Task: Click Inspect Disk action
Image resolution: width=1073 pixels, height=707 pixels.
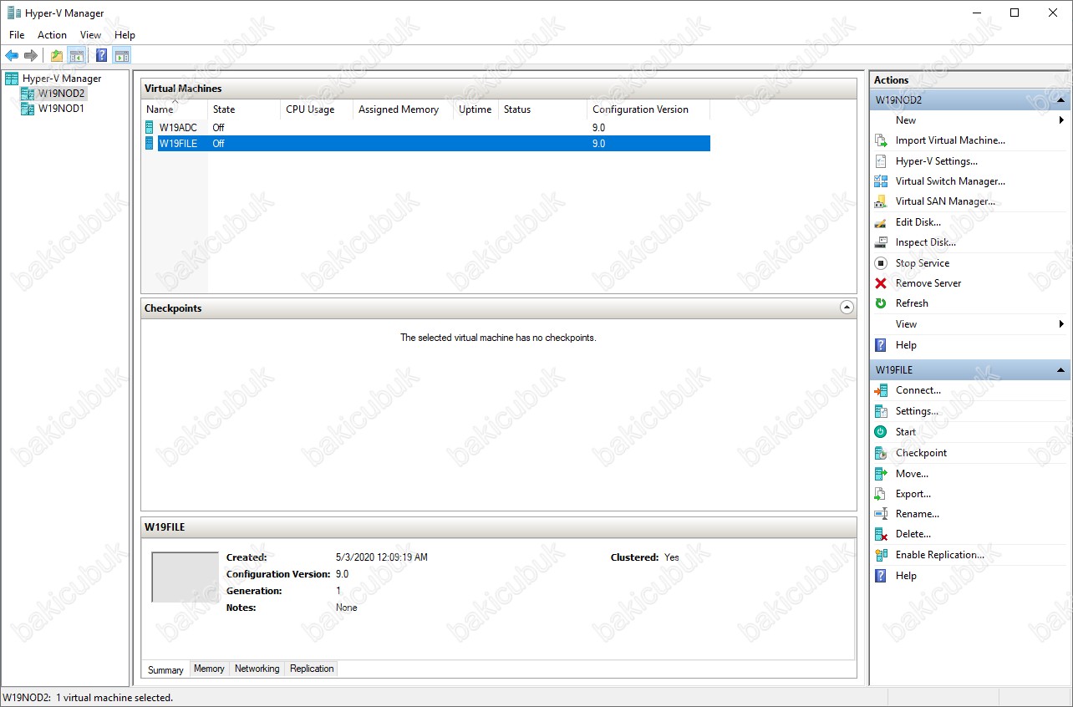Action: point(925,242)
